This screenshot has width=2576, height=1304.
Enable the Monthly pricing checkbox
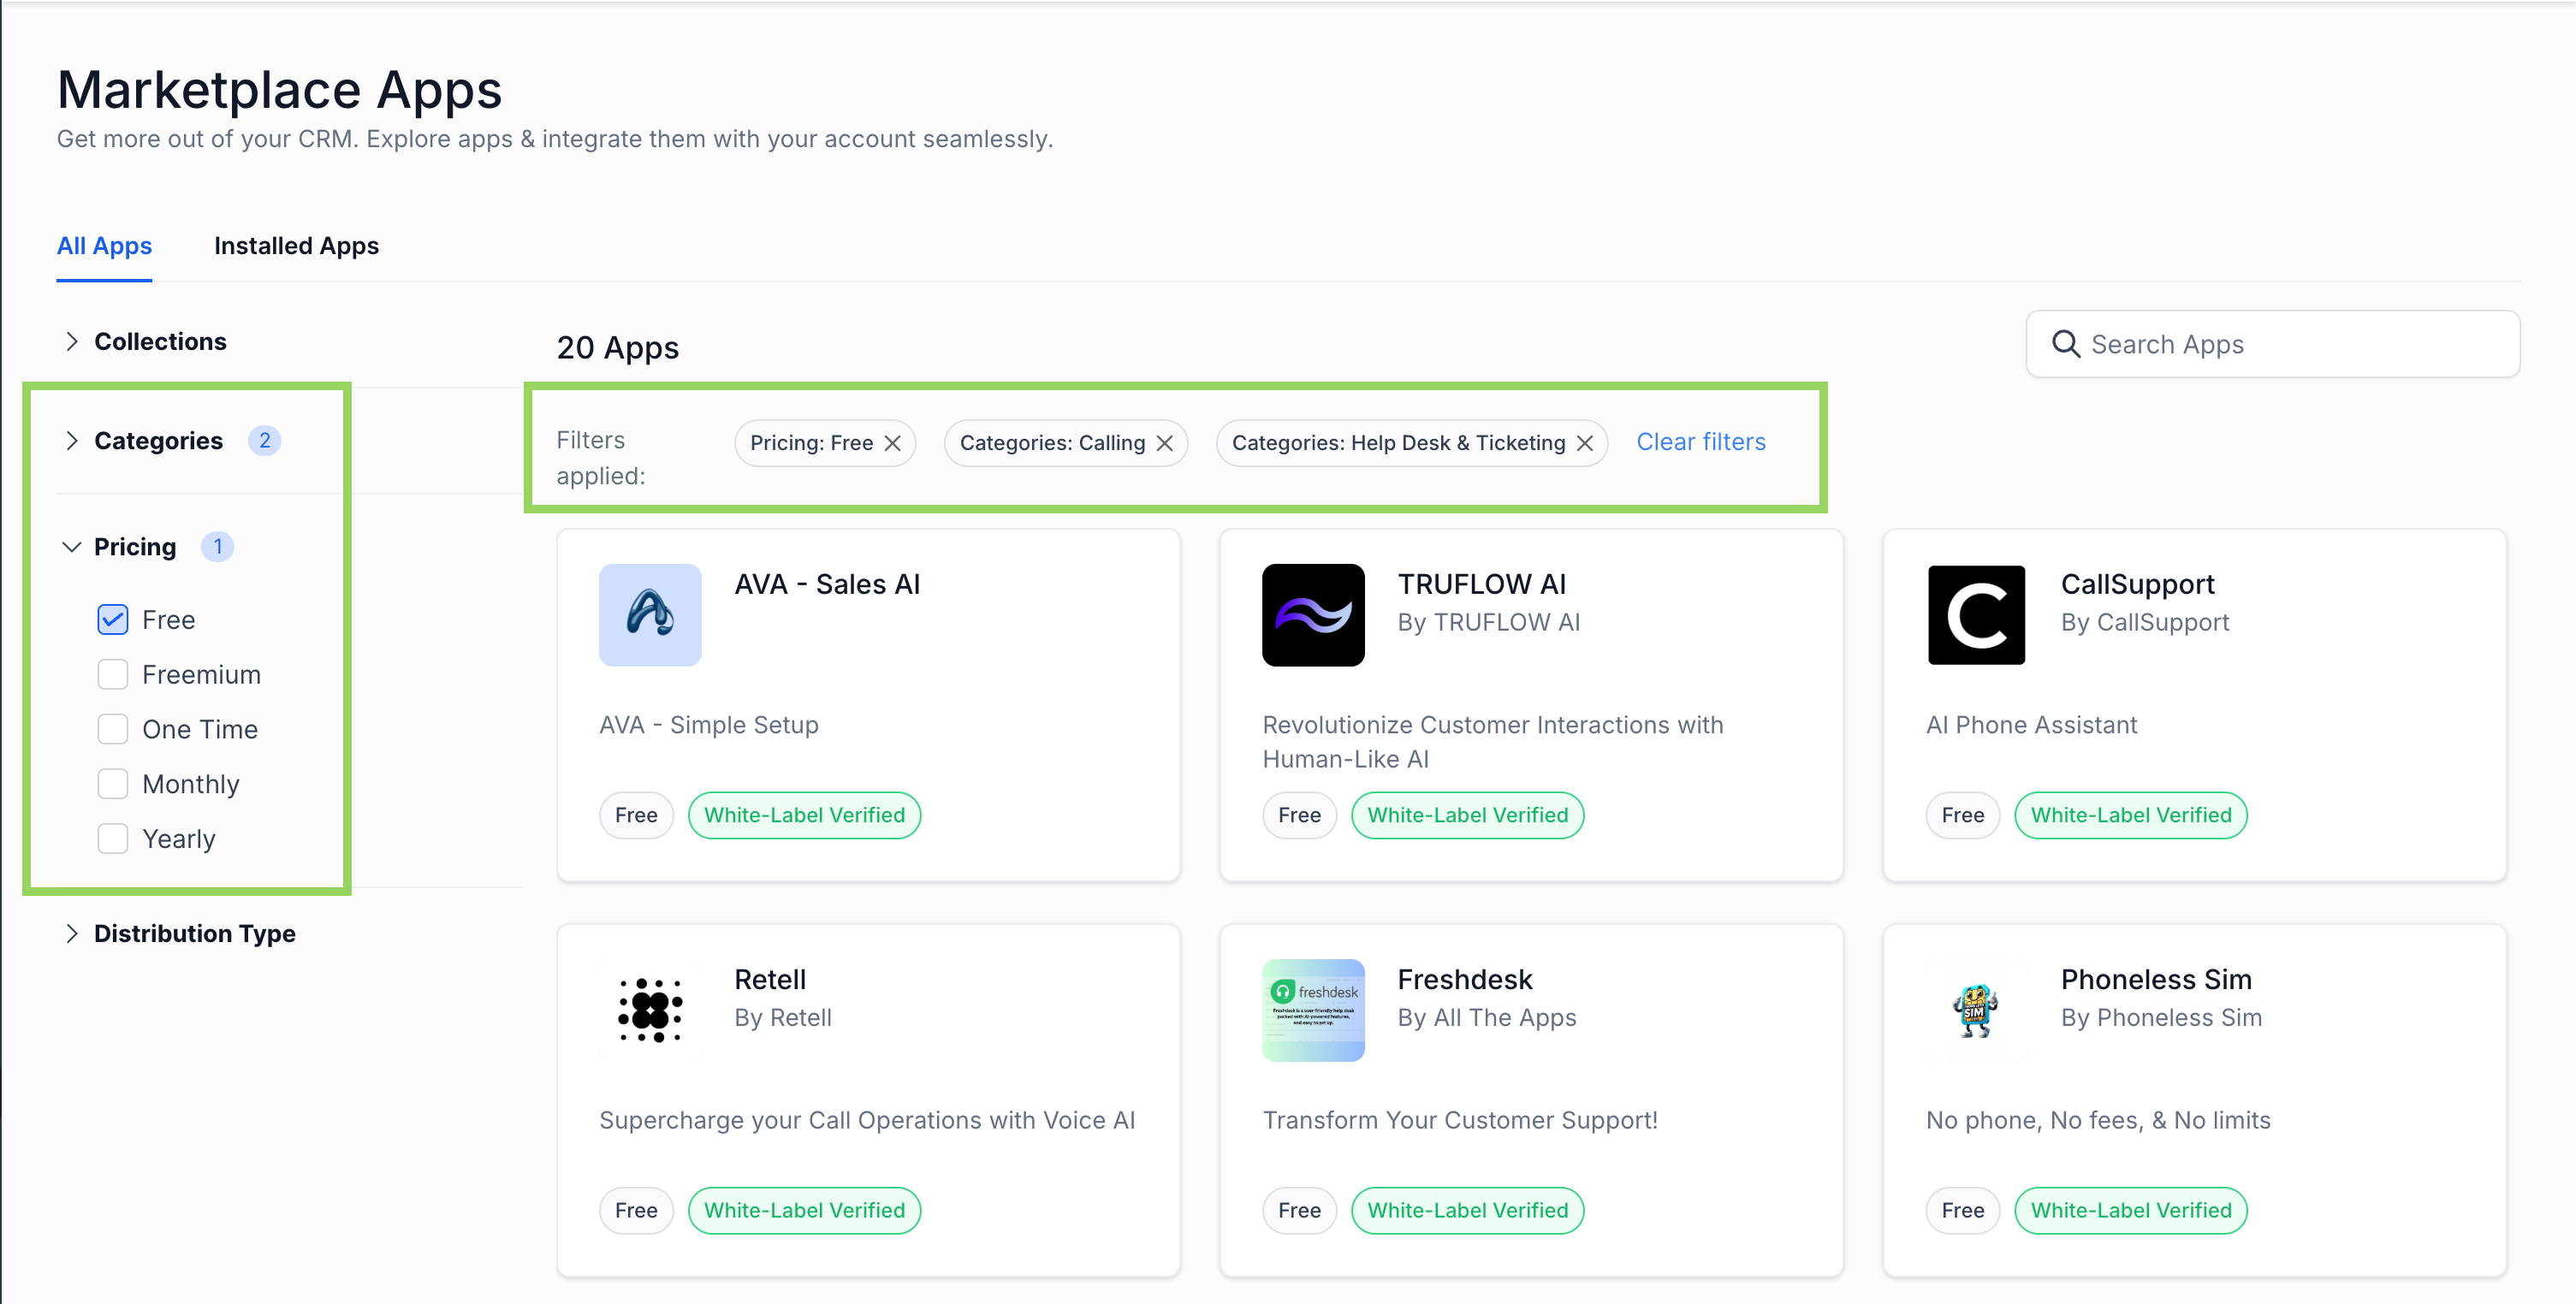point(113,784)
